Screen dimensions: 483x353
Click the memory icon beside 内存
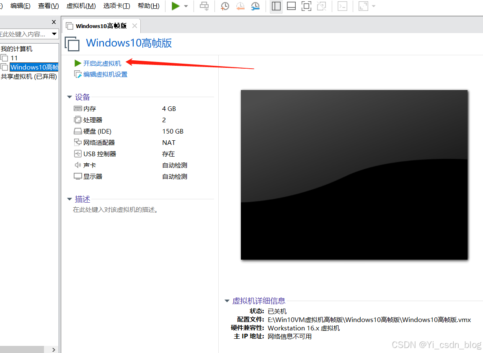[77, 108]
